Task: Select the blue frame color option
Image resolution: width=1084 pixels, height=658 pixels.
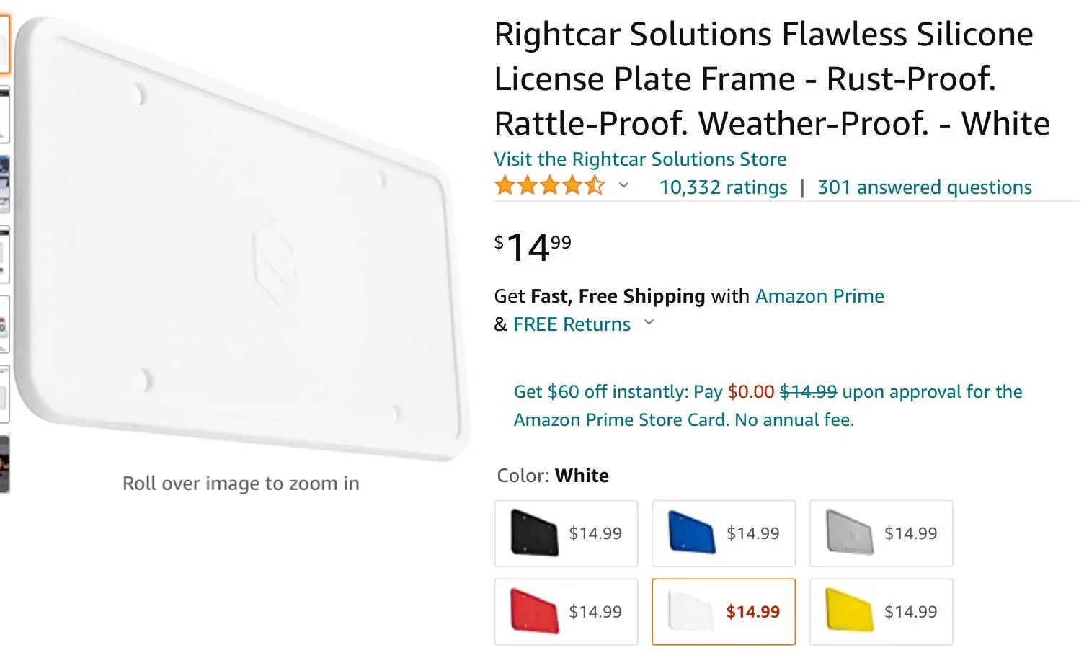Action: point(724,533)
